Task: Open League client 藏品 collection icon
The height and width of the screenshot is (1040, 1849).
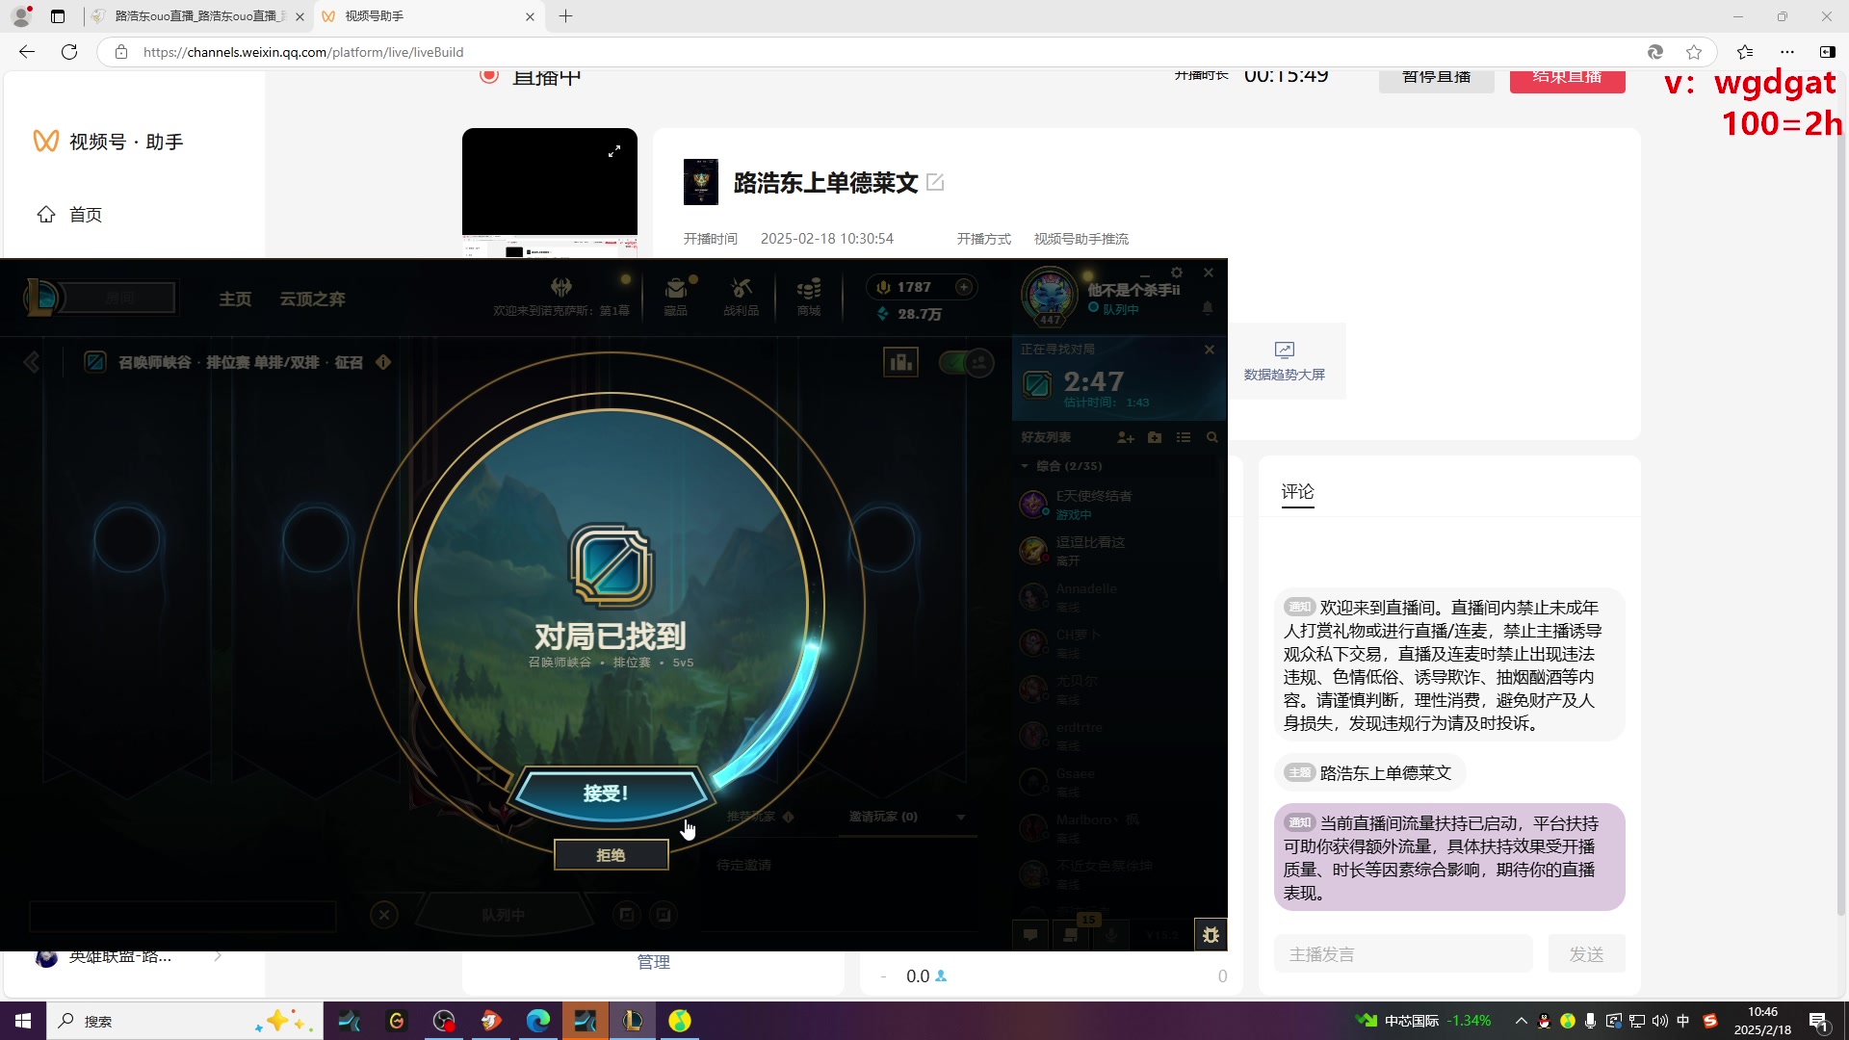Action: pos(676,297)
